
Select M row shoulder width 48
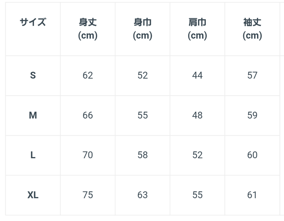[197, 115]
